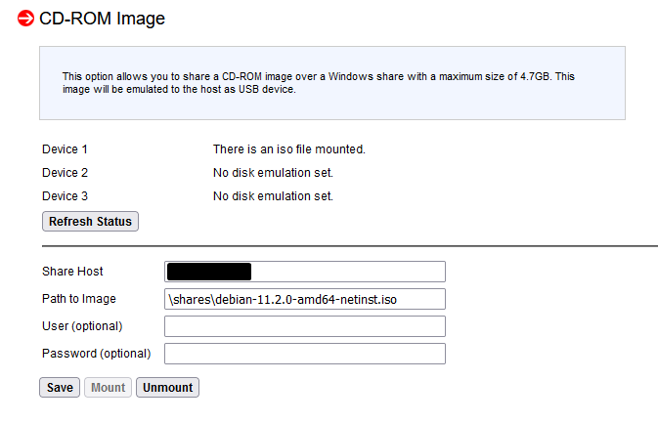Click the Save button
Image resolution: width=658 pixels, height=423 pixels.
point(60,388)
